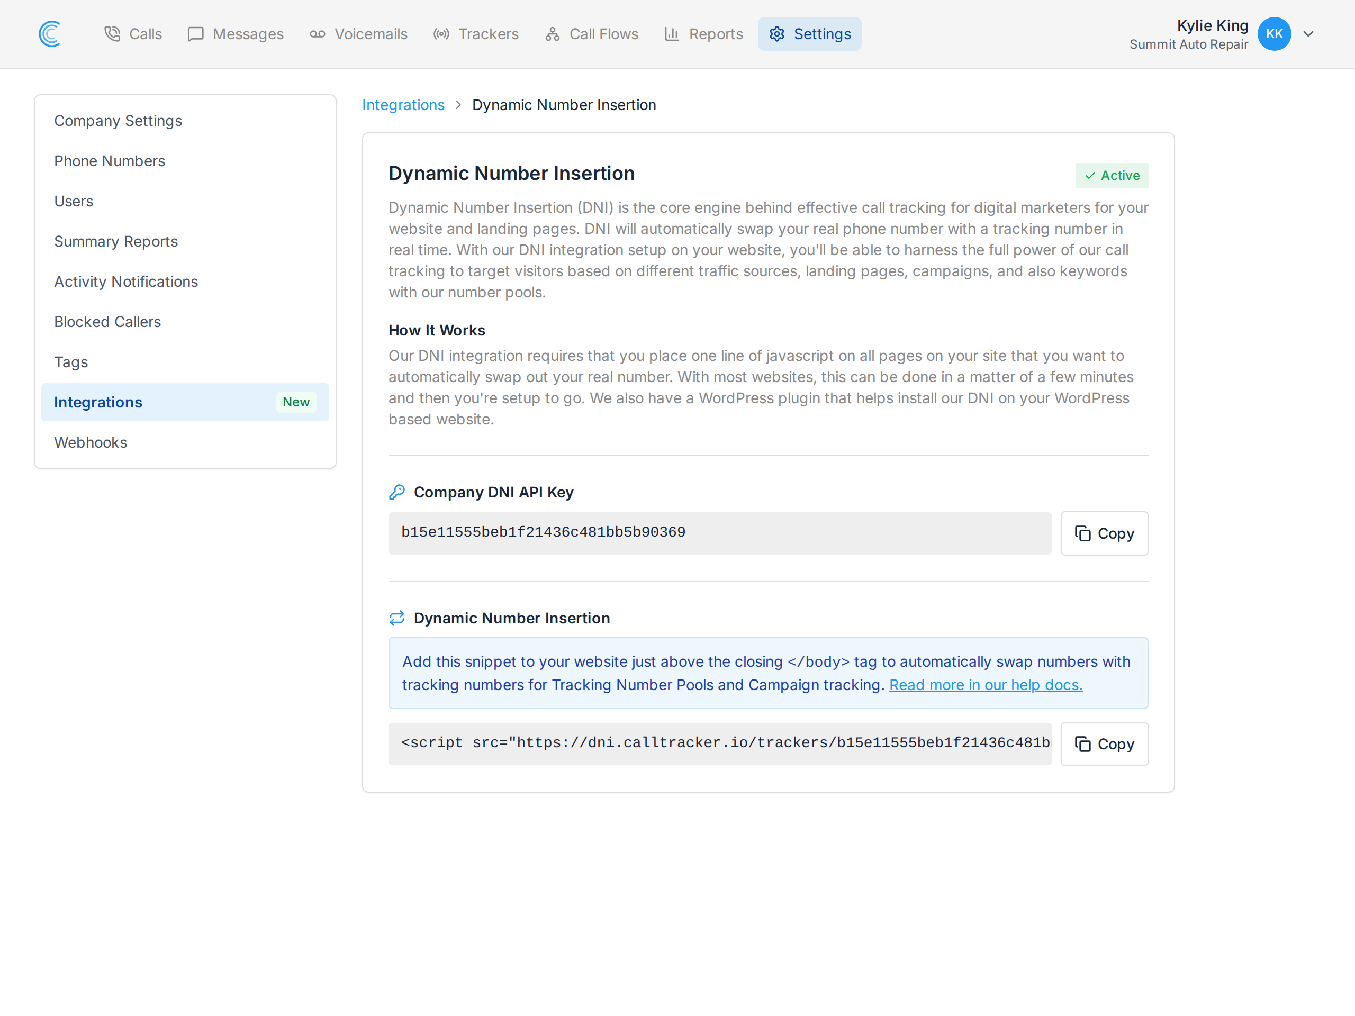Click the Calls phone icon
The image size is (1355, 1016).
112,34
